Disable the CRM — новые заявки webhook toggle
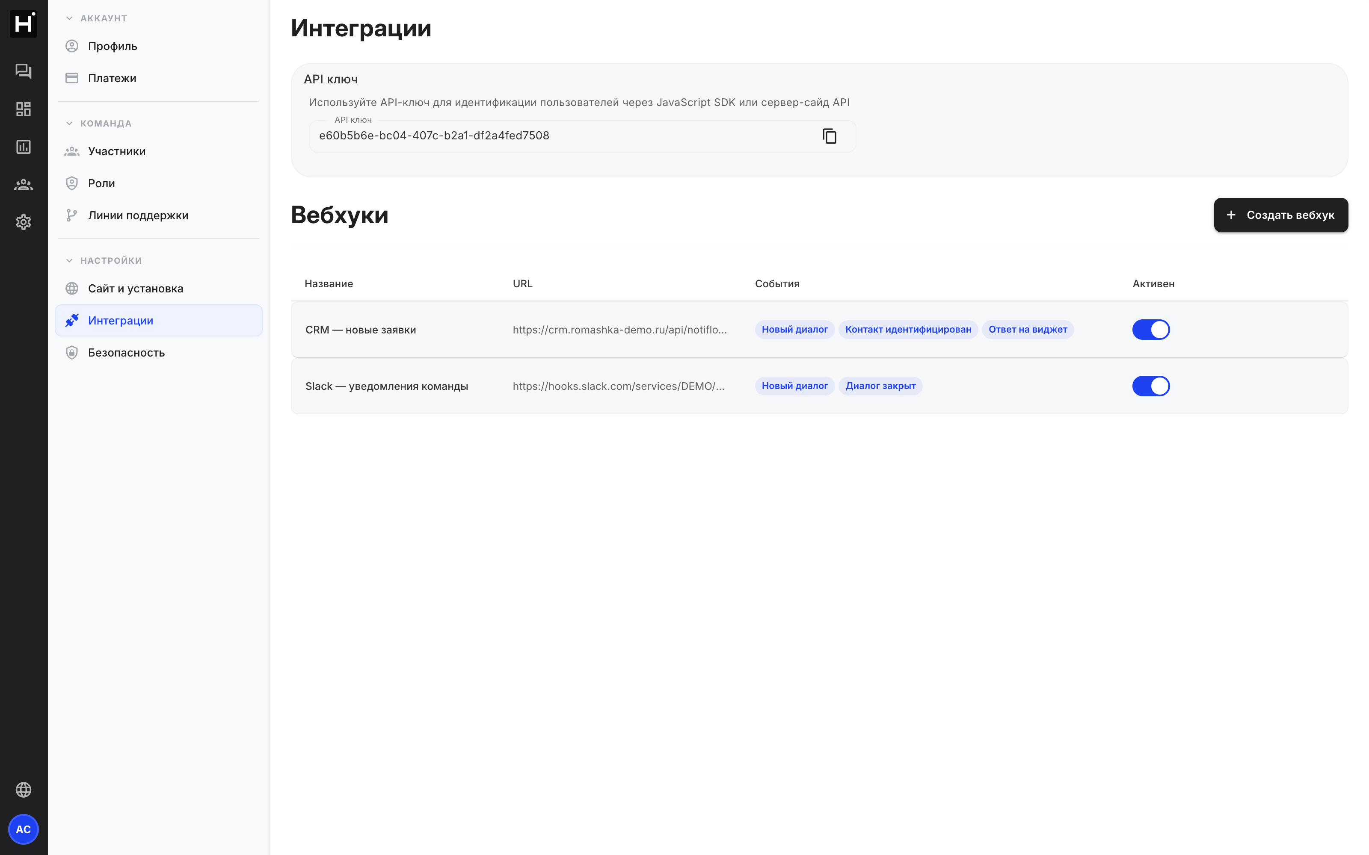1369x855 pixels. pyautogui.click(x=1151, y=330)
